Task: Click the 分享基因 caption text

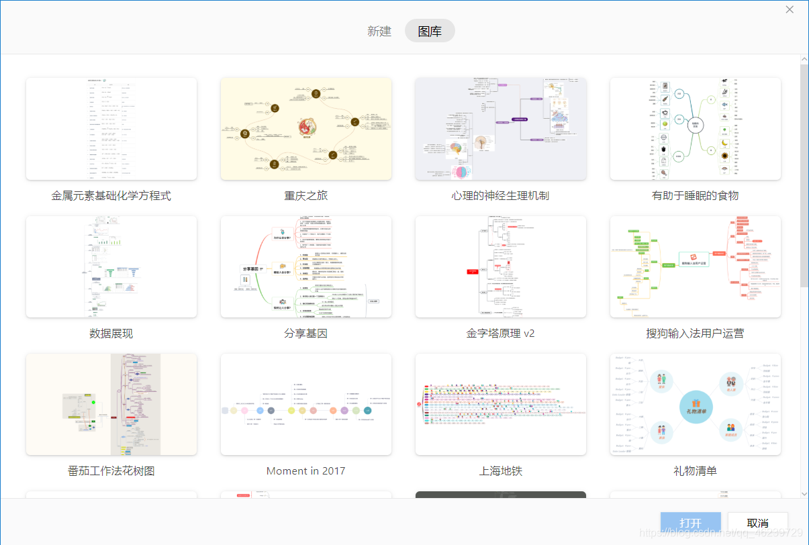Action: click(306, 333)
